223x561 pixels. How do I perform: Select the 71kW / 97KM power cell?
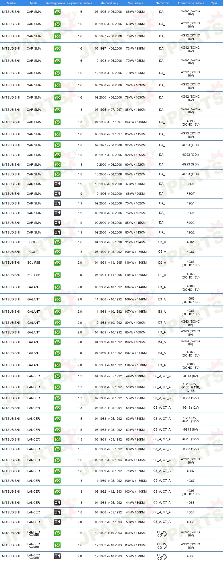135,471
